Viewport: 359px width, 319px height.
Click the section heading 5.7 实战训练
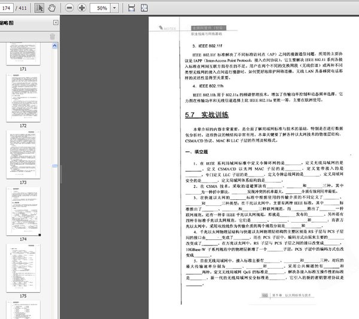pos(207,115)
